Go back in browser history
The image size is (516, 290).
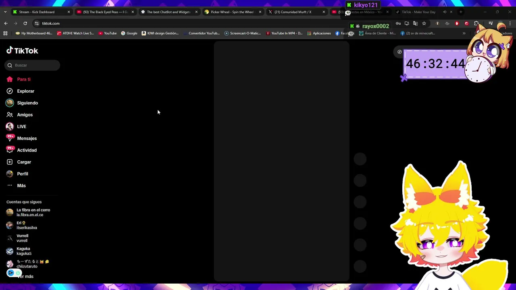tap(6, 23)
